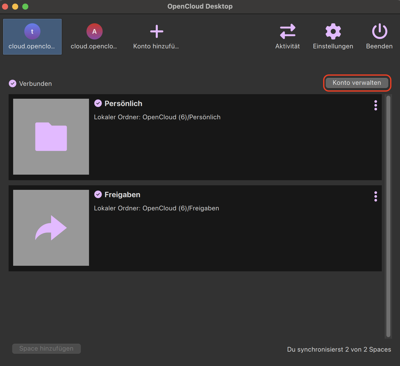
Task: Click the Verbunden connection status icon
Action: 13,84
